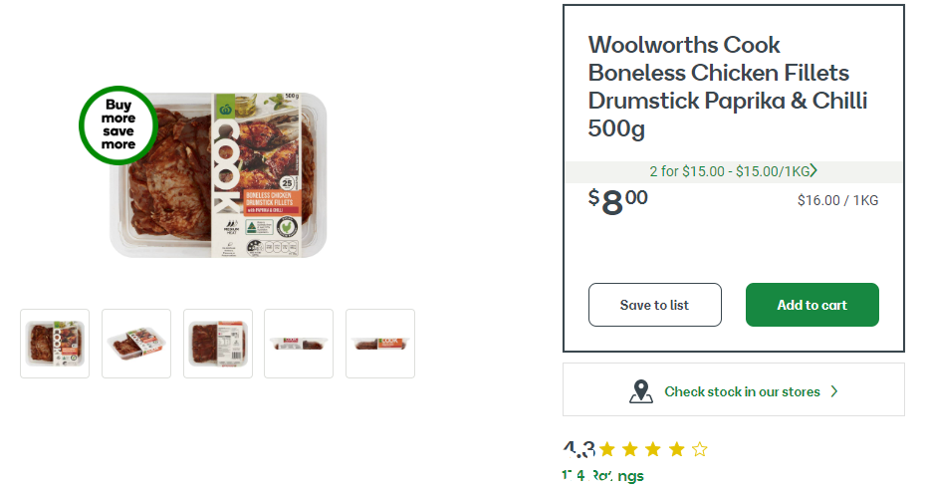Screen dimensions: 925x490
Task: Select the fifth side-view product thumbnail
Action: tap(380, 344)
